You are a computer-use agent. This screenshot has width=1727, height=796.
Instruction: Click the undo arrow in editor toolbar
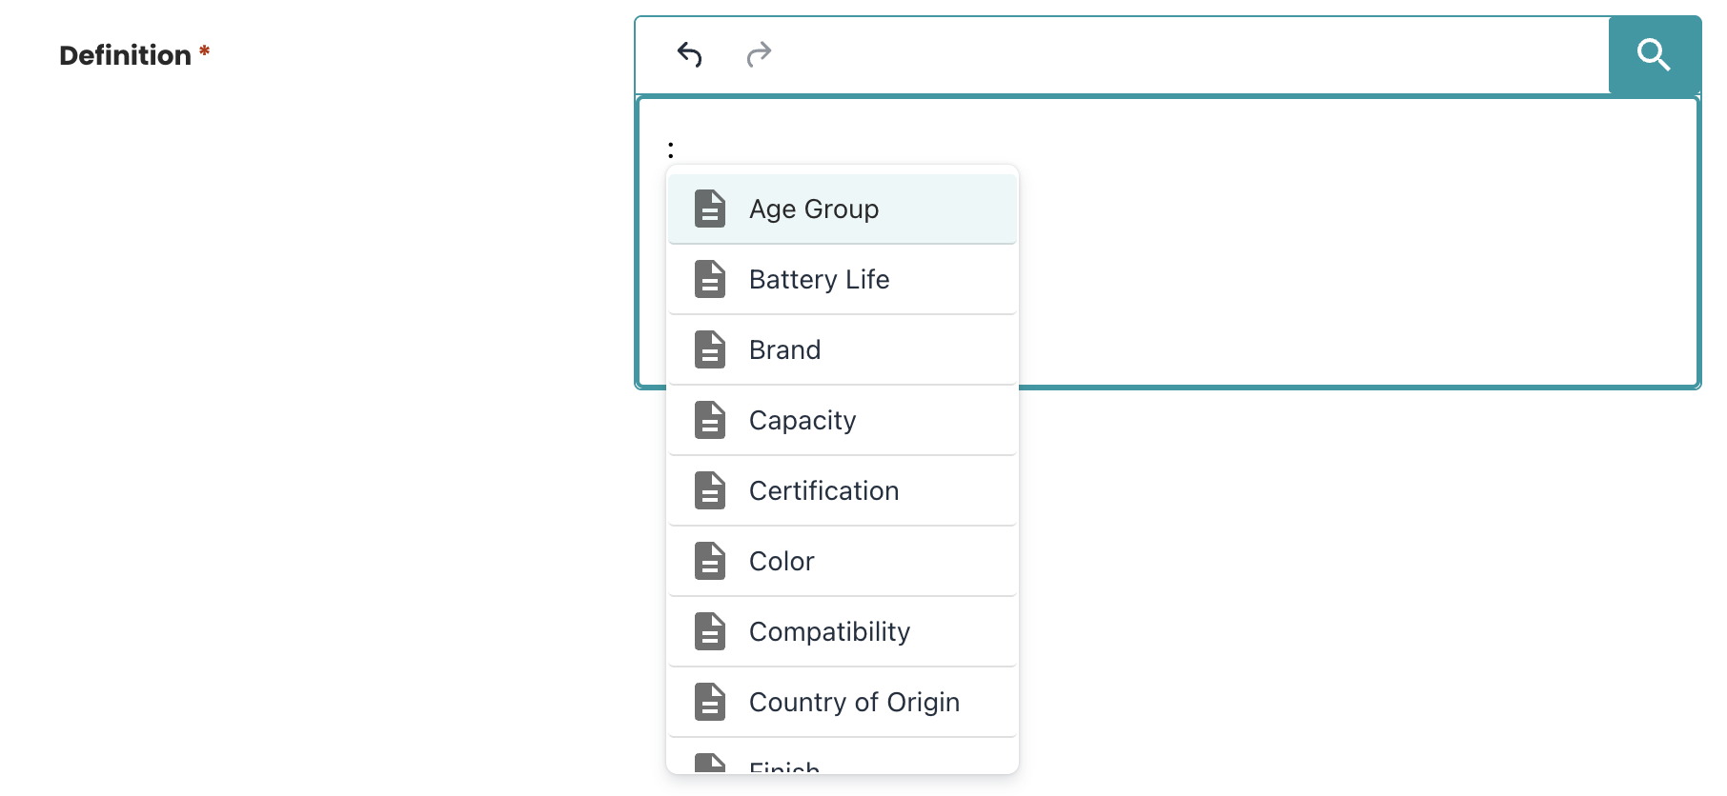click(x=689, y=55)
